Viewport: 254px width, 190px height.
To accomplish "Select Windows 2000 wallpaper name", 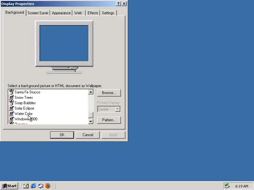I will point(26,119).
